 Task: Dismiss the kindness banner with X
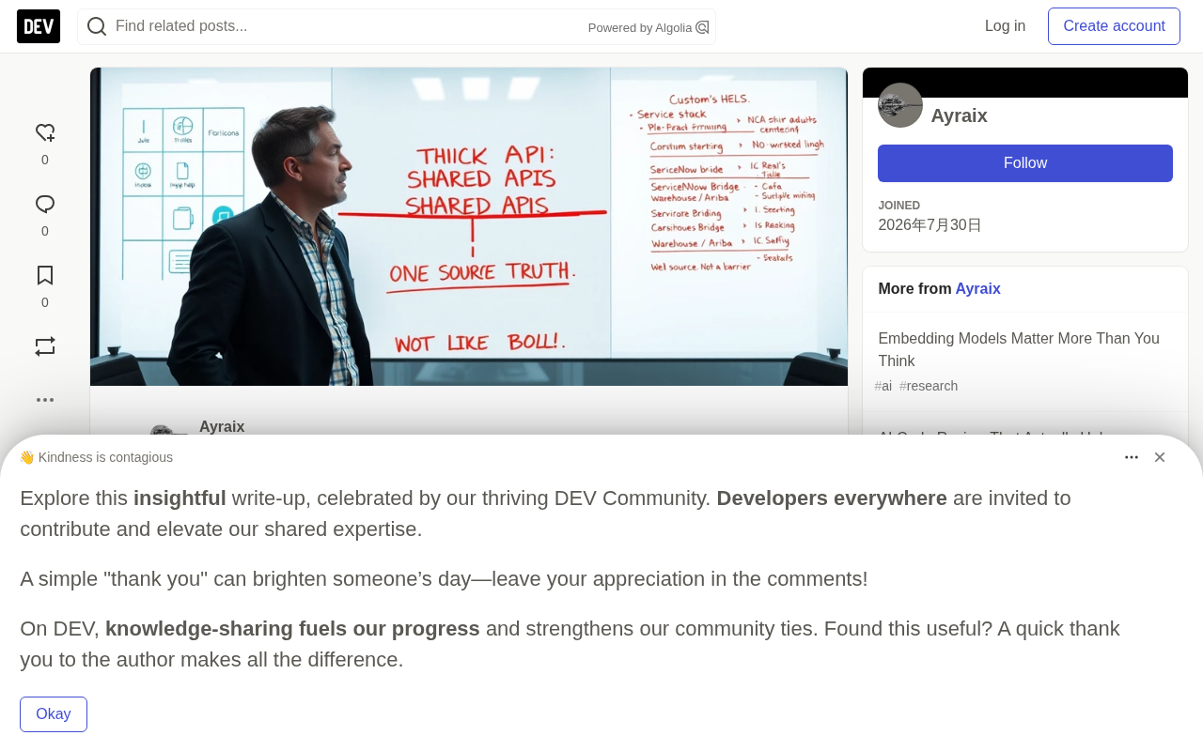click(1160, 457)
